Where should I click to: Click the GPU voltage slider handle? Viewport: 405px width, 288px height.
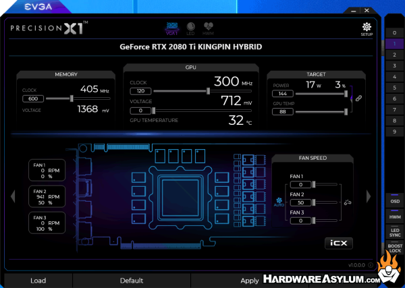(x=154, y=111)
